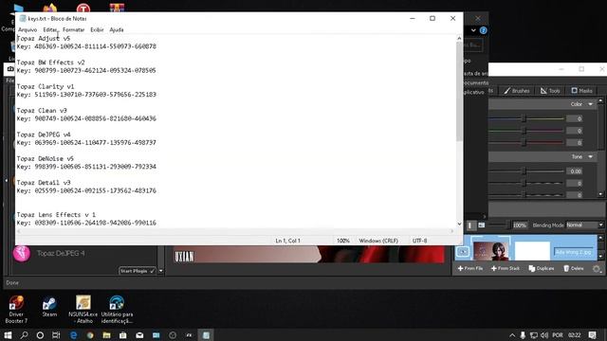Click 'UTF-8' in Notepad status bar
The image size is (607, 341).
(x=419, y=241)
